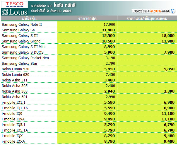Click the โลตัส หลักสี่ title text
This screenshot has height=145, width=178.
pos(65,5)
